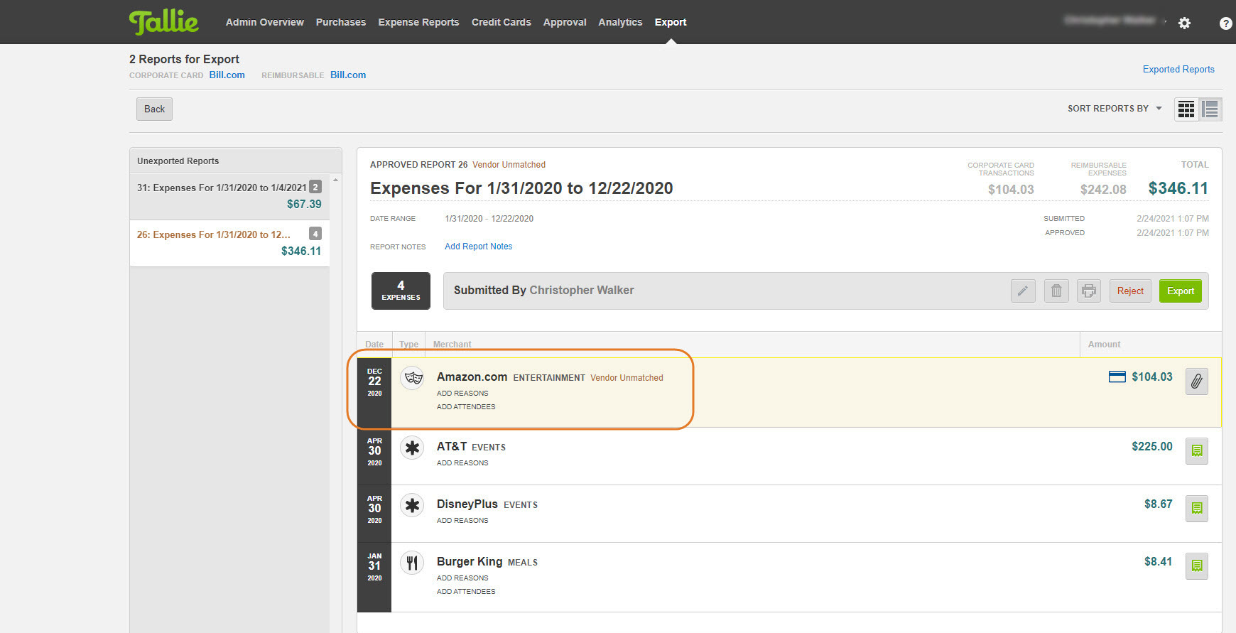Click Add Reasons under DisneyPlus
This screenshot has width=1236, height=633.
pos(462,520)
